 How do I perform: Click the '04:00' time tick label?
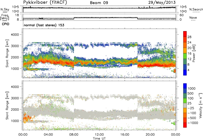[x=48, y=135]
